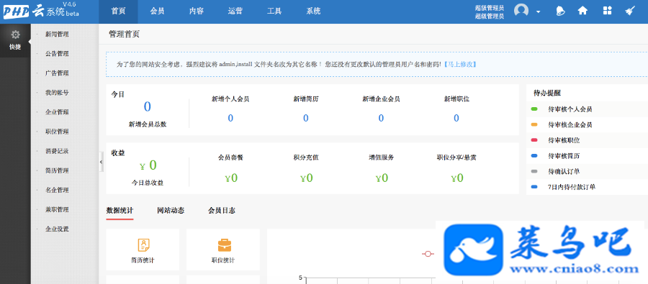Expand the admin account dropdown arrow

coord(538,12)
